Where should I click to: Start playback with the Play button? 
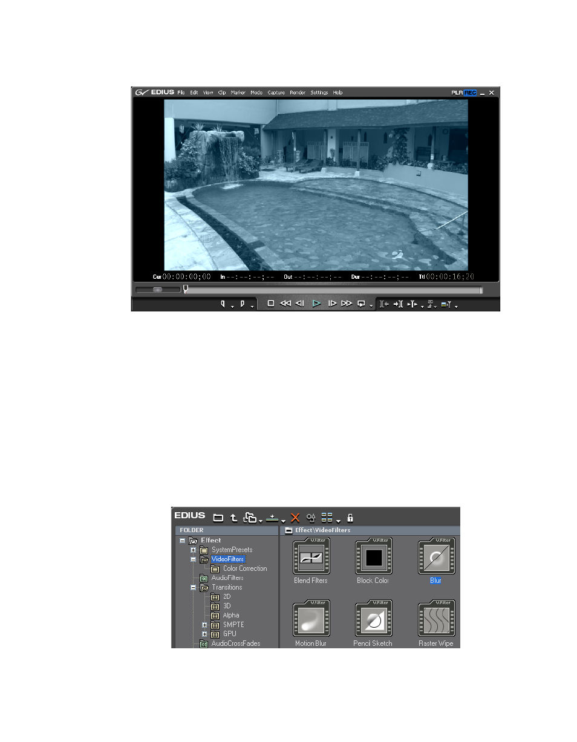pyautogui.click(x=316, y=304)
